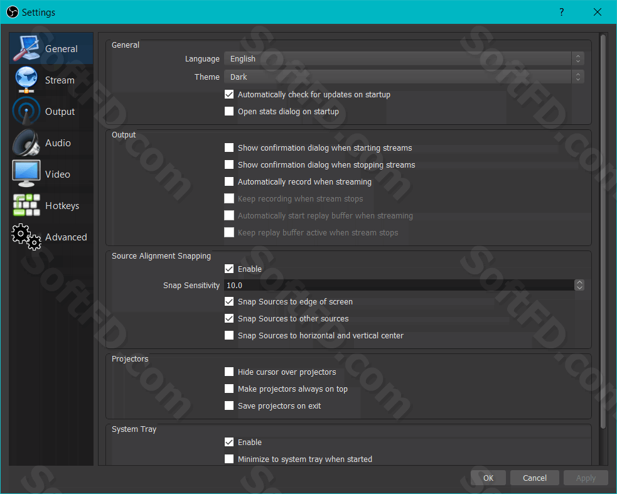Click the Video monitor icon
The width and height of the screenshot is (617, 494).
(x=26, y=174)
